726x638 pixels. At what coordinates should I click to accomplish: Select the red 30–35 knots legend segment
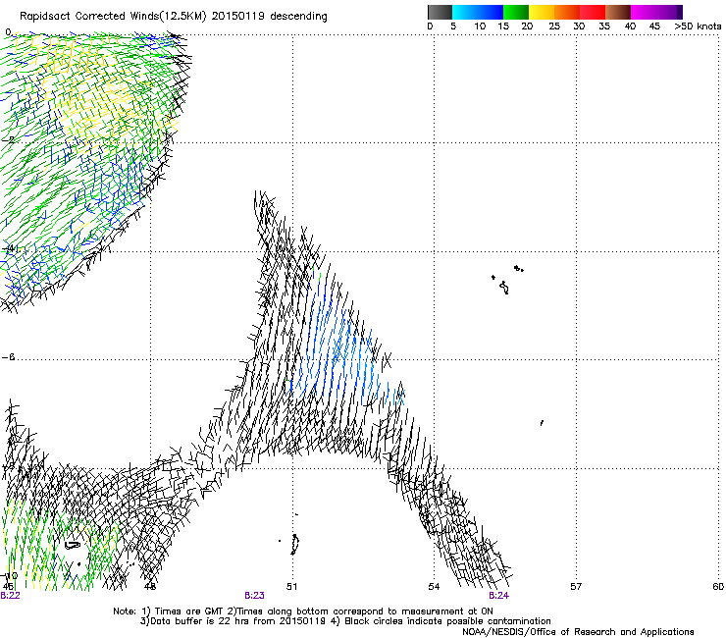click(x=593, y=12)
